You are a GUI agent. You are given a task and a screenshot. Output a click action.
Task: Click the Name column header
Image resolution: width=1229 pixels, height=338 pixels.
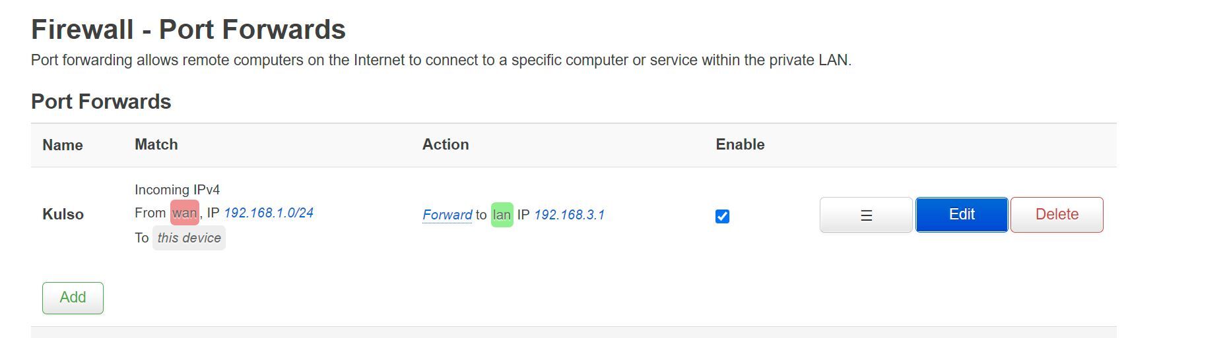tap(63, 145)
